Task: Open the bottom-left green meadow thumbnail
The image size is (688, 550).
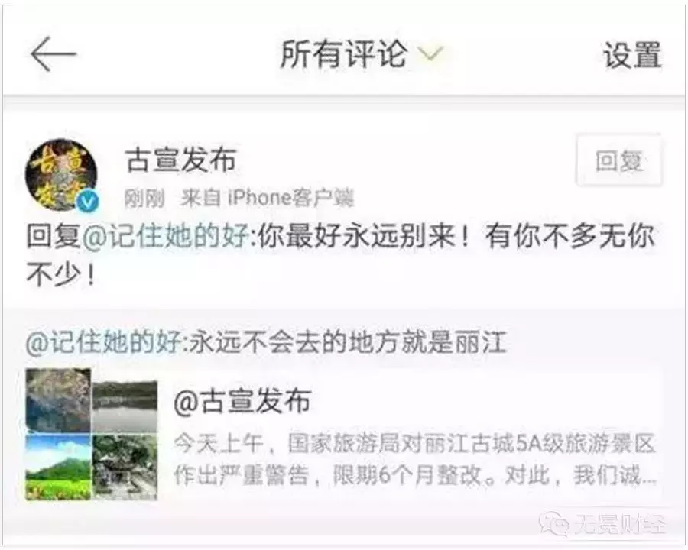Action: (58, 466)
